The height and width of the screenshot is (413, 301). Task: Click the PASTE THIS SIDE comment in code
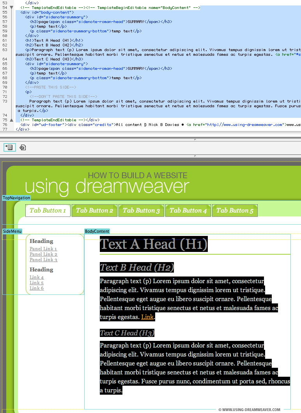tap(51, 87)
